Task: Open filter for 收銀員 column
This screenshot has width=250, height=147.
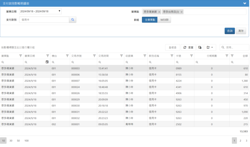Action: [x=145, y=56]
